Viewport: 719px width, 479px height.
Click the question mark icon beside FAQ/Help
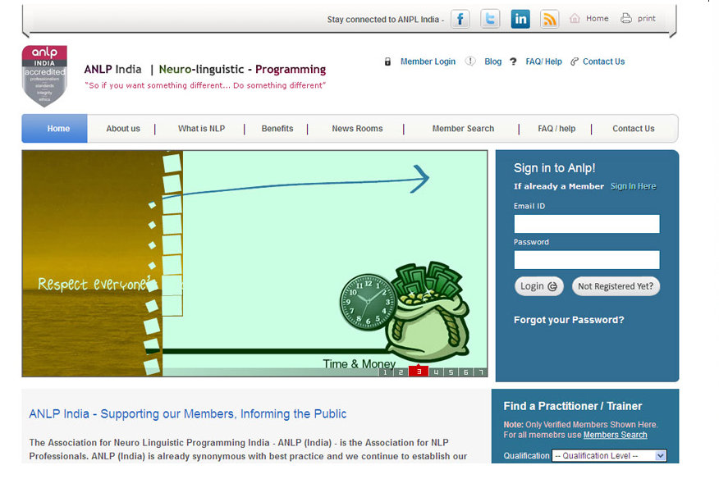(513, 62)
